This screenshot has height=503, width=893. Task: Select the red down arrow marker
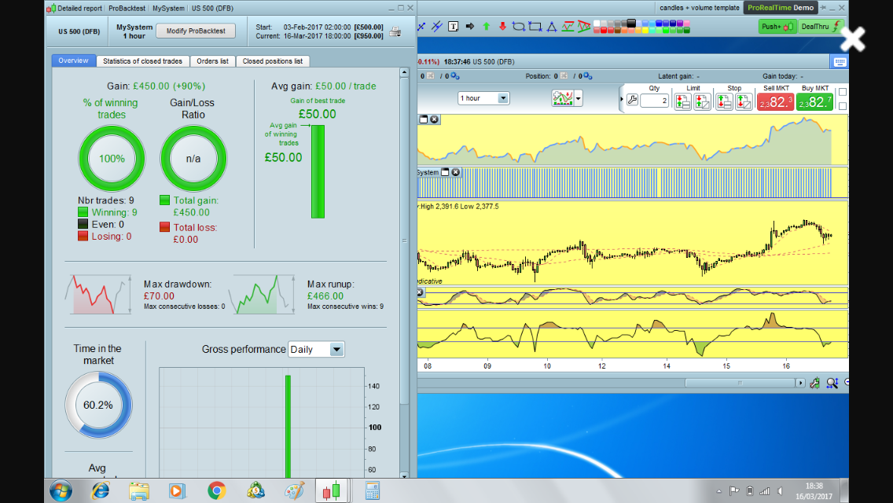click(x=502, y=26)
